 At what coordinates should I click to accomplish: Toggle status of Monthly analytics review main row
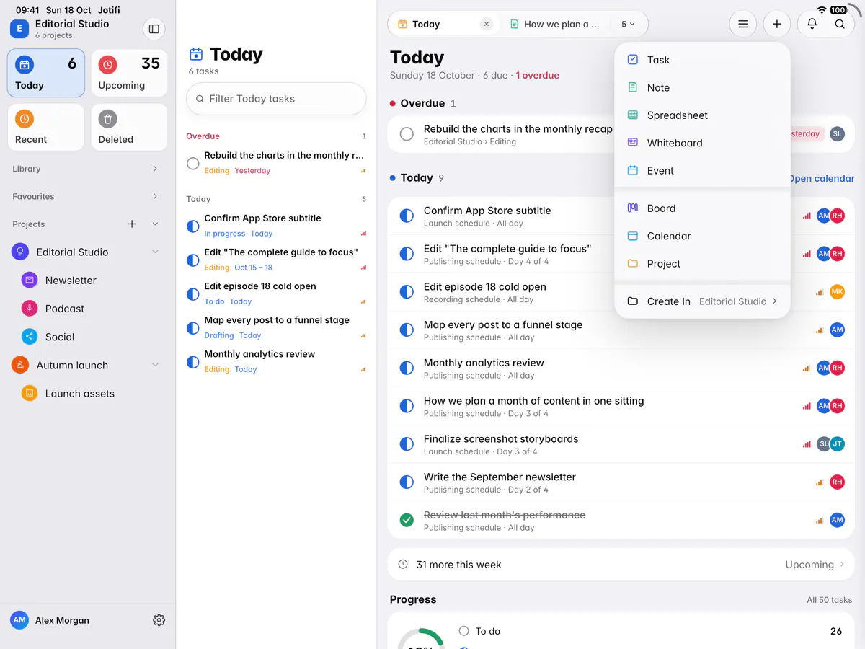[x=407, y=368]
